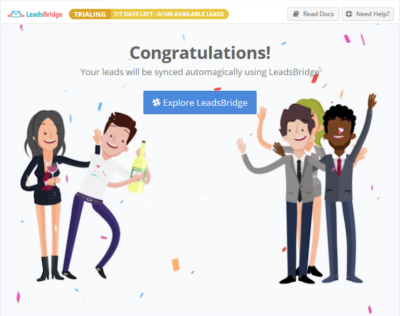Screen dimensions: 400x316
Task: Click the gear icon on Explore button
Action: click(156, 102)
